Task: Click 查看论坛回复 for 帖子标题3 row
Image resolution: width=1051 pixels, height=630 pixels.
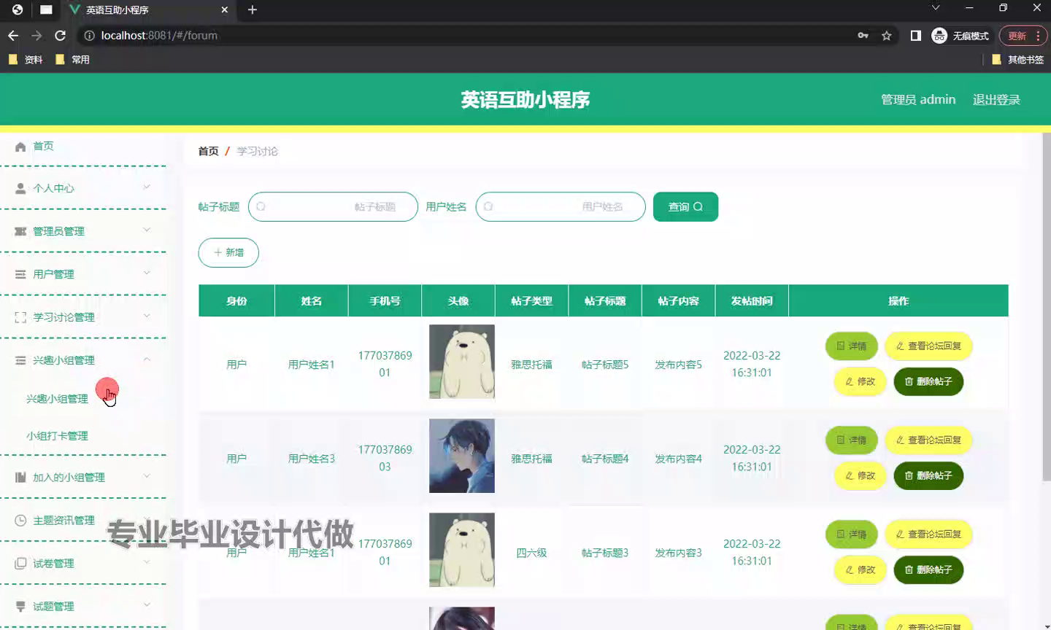Action: pos(928,534)
